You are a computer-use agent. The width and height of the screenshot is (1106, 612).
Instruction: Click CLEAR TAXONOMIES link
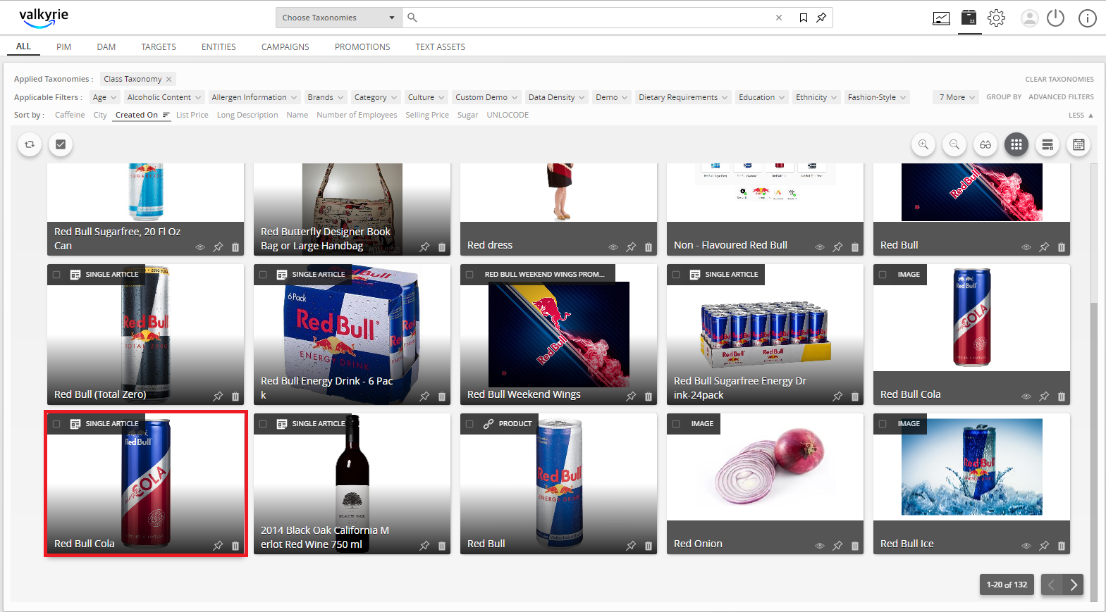1059,79
